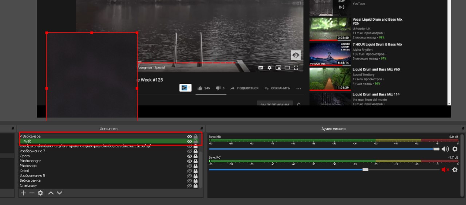This screenshot has width=466, height=205.
Task: Toggle YouTube subtitles button
Action: [x=261, y=67]
